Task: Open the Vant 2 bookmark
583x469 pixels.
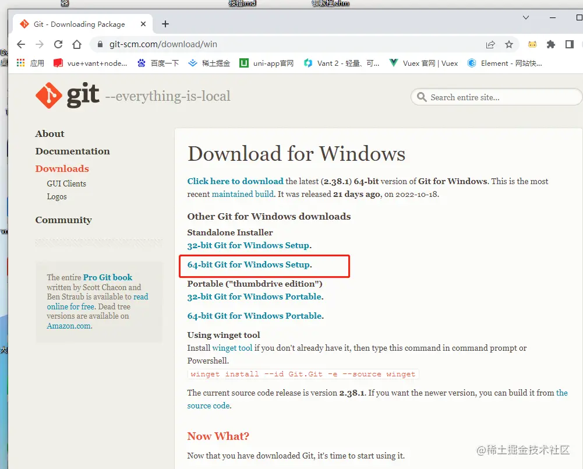Action: point(341,64)
